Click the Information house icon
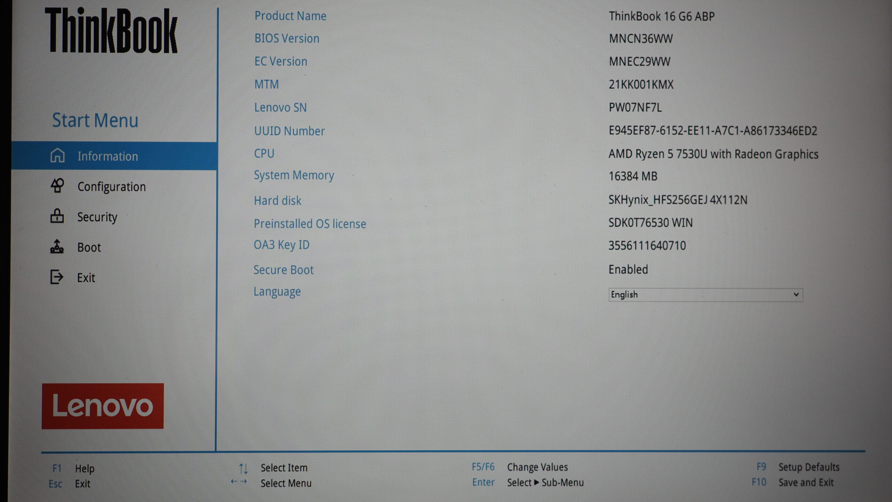The height and width of the screenshot is (502, 892). point(57,155)
